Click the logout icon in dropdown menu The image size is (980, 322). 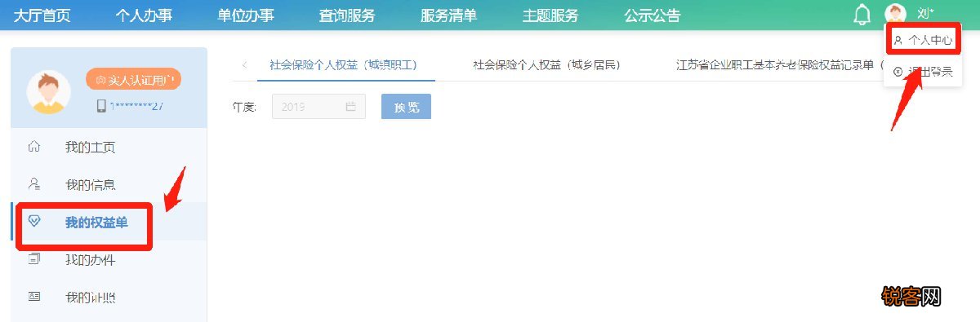[898, 72]
